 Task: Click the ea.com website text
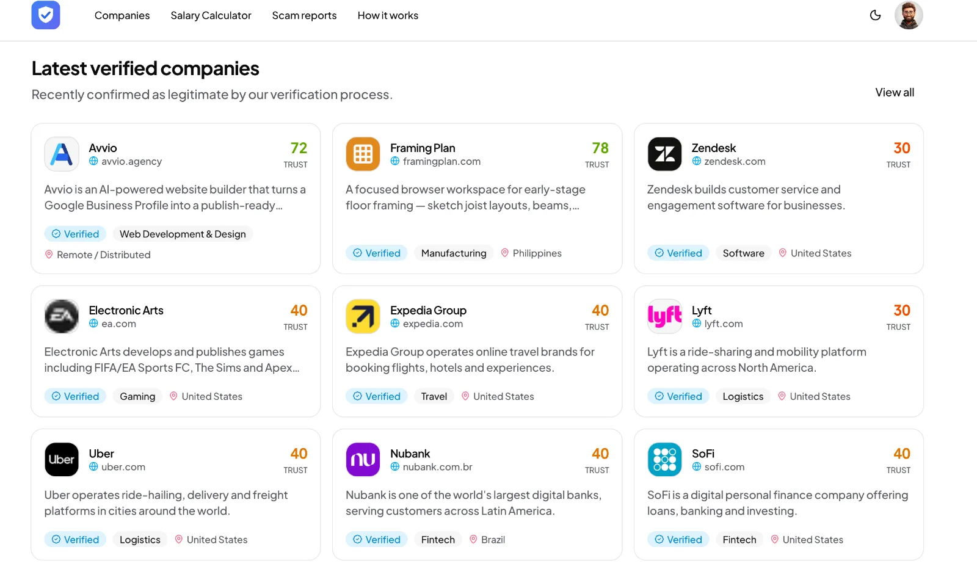pos(118,324)
